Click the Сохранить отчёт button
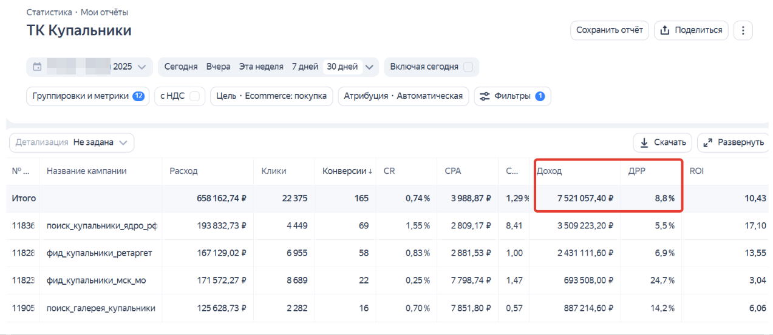This screenshot has height=335, width=773. click(x=610, y=30)
